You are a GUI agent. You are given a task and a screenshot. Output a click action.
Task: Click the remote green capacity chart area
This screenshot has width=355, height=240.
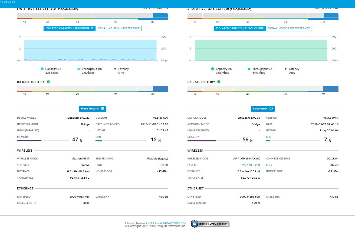261,50
